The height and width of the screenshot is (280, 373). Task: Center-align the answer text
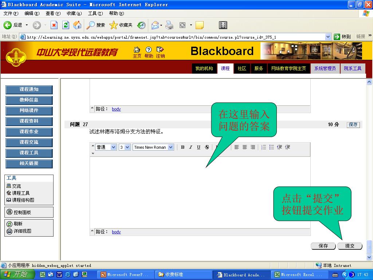coord(244,147)
